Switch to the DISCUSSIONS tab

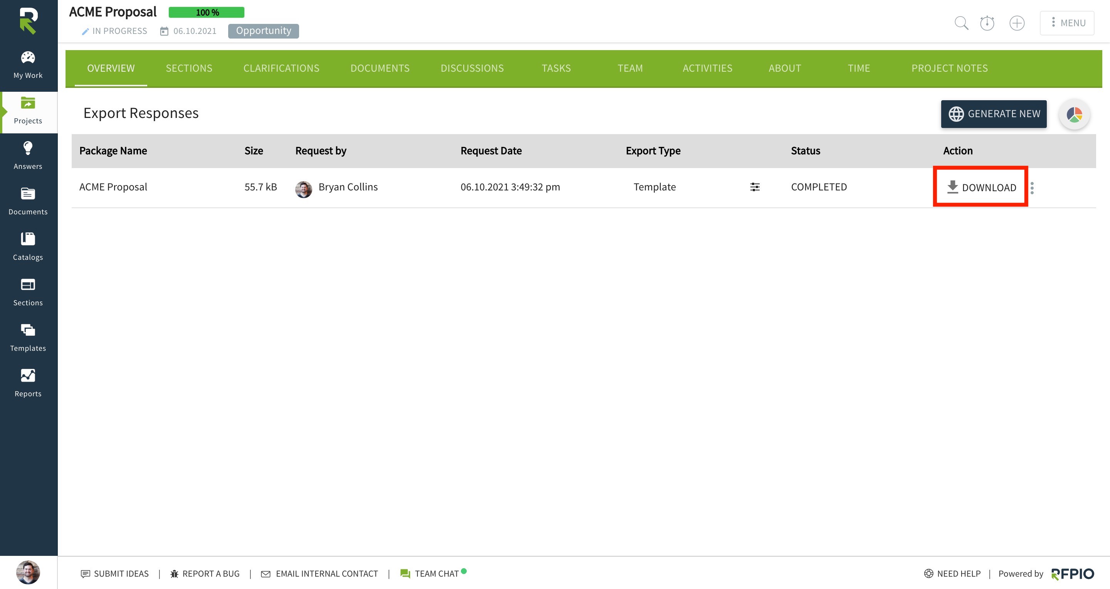coord(472,68)
